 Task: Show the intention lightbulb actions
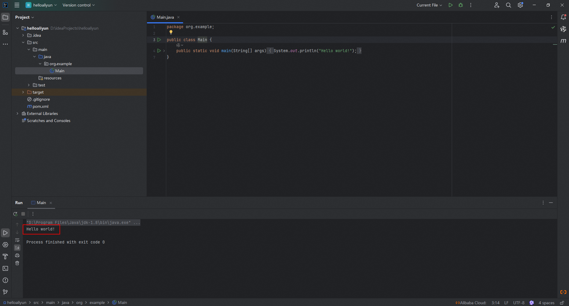[x=171, y=33]
